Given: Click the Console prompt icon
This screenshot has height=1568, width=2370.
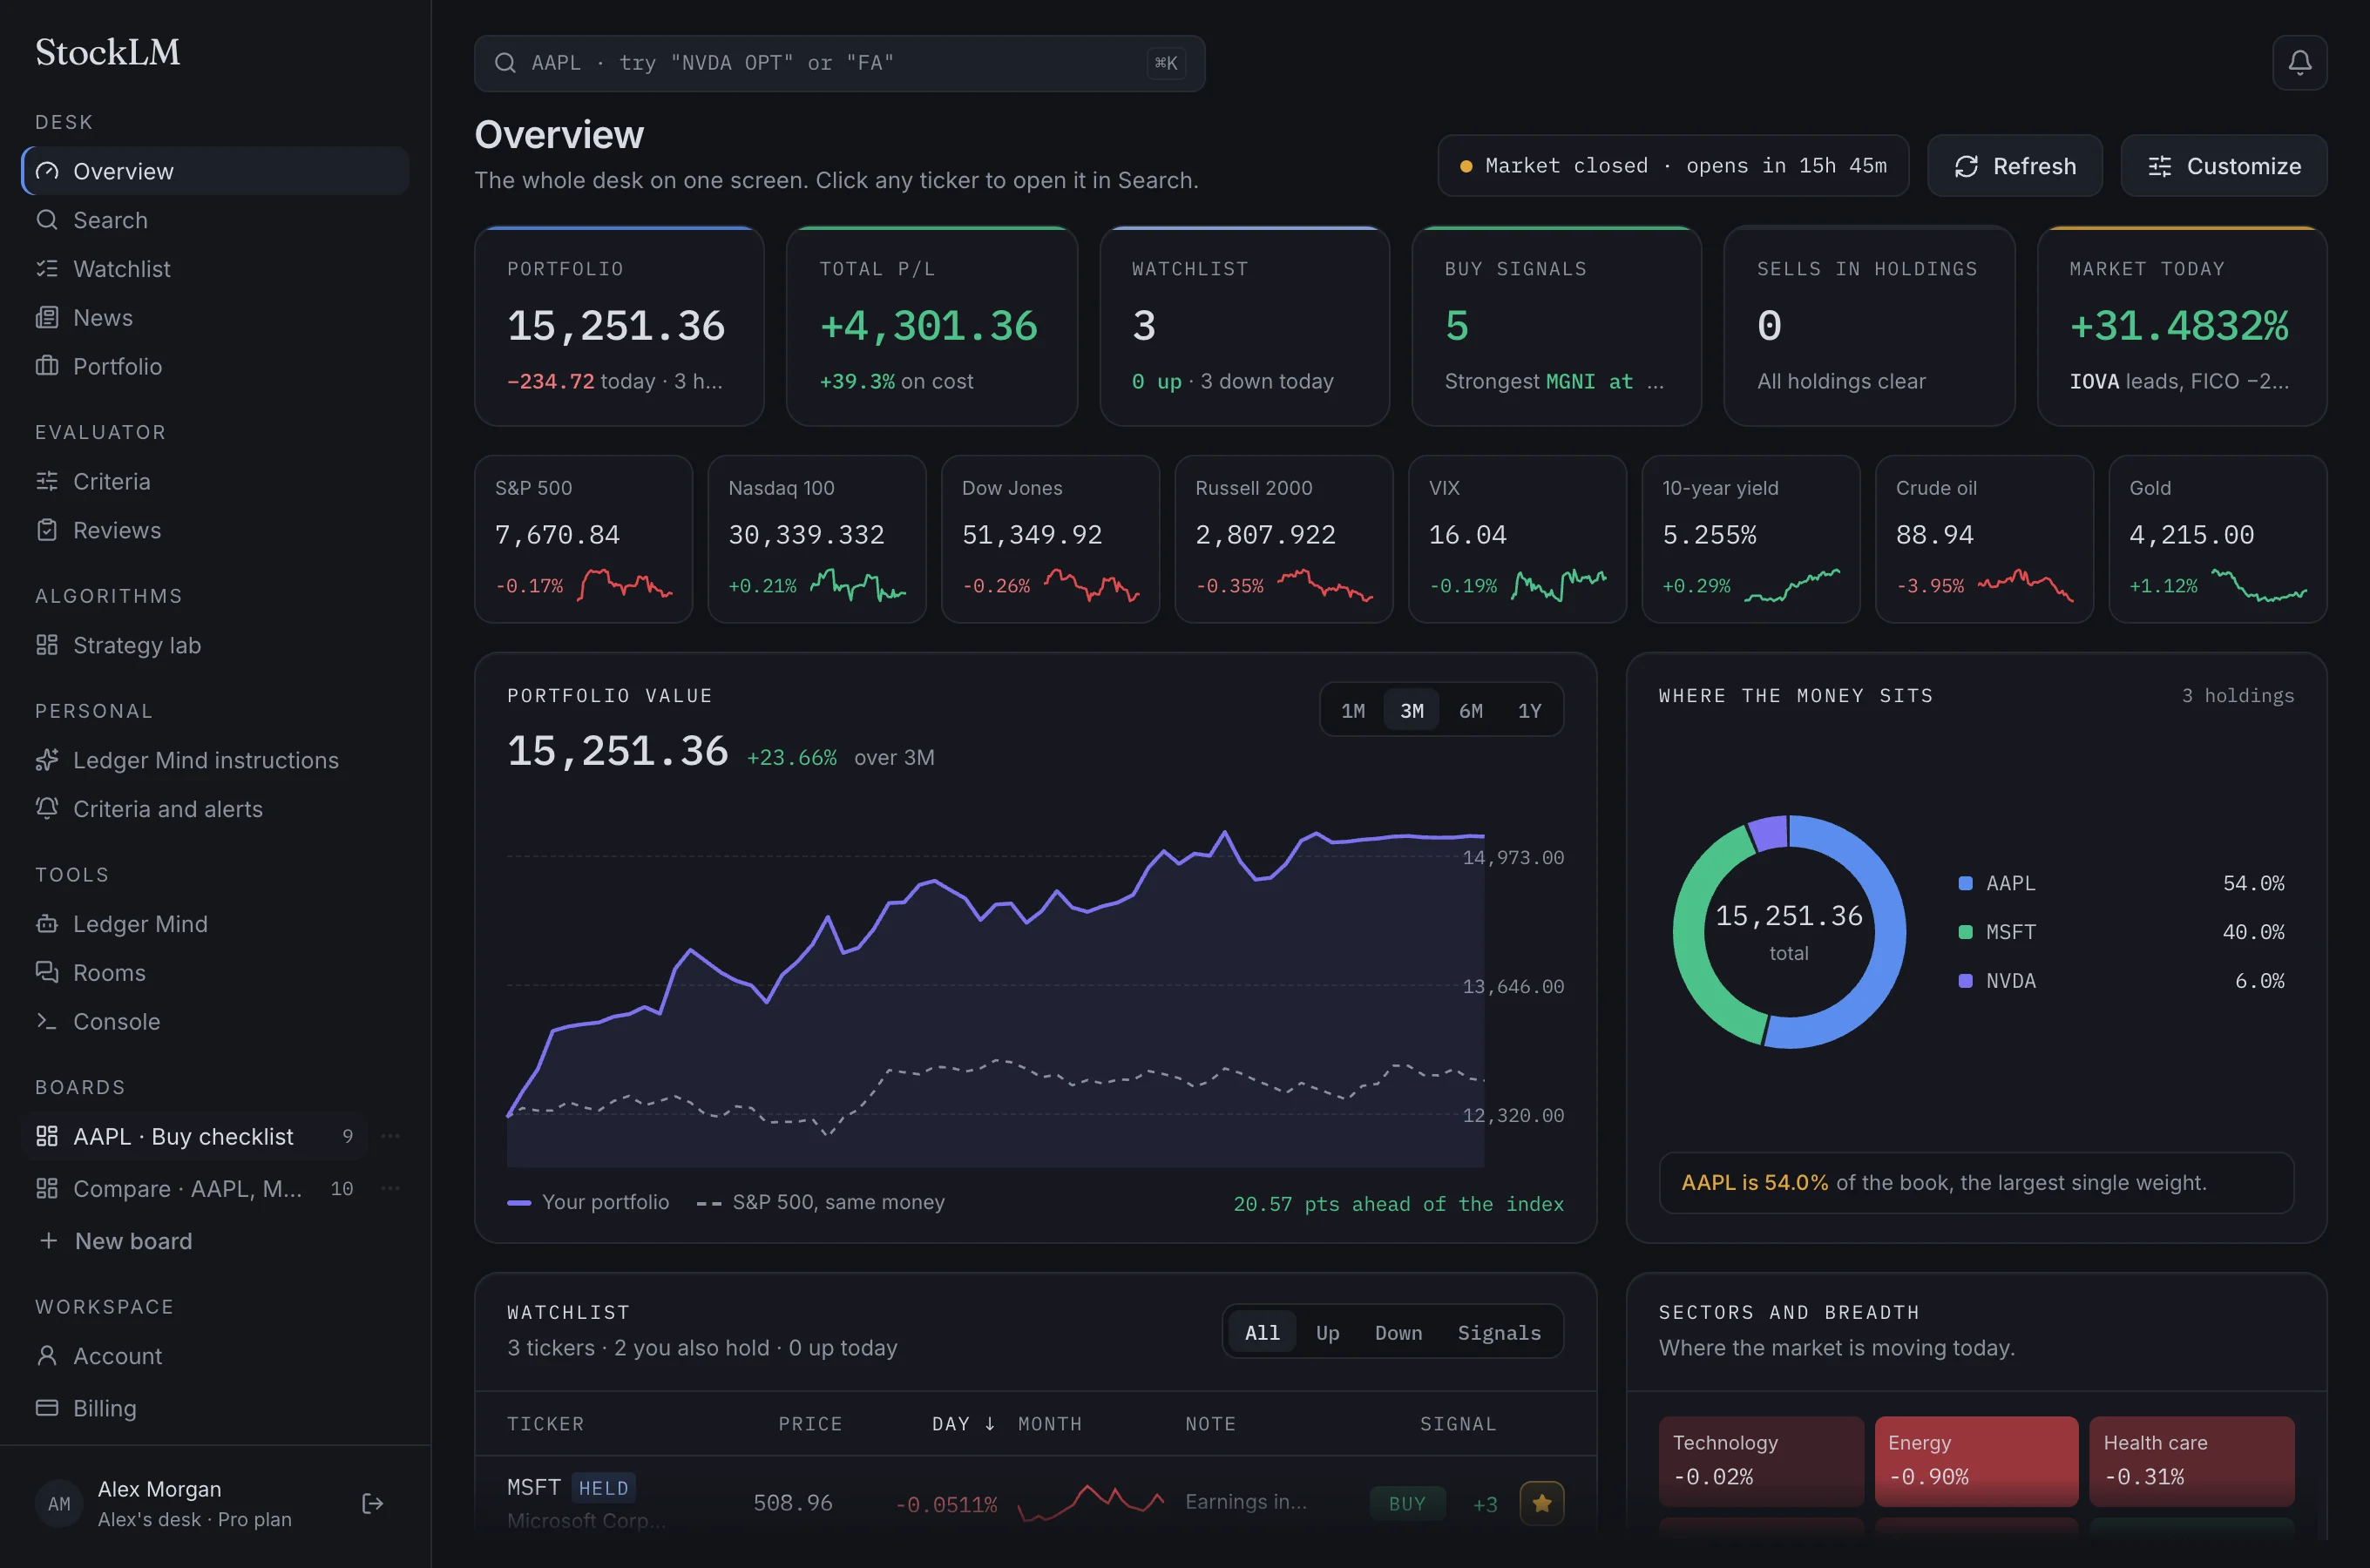Looking at the screenshot, I should (x=47, y=1021).
